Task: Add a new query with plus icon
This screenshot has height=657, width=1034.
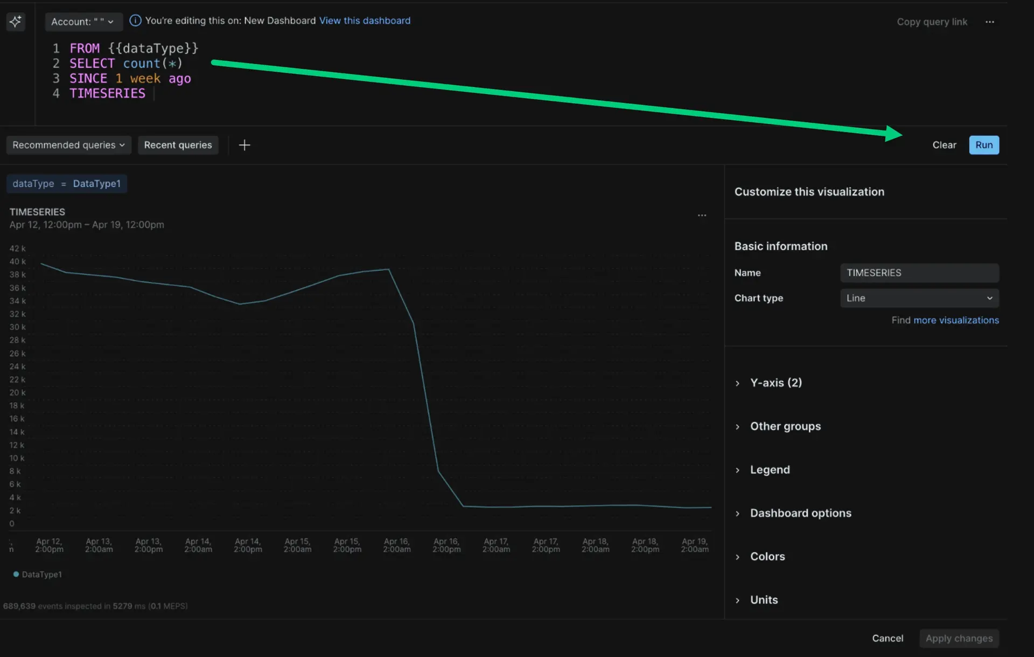Action: pos(244,145)
